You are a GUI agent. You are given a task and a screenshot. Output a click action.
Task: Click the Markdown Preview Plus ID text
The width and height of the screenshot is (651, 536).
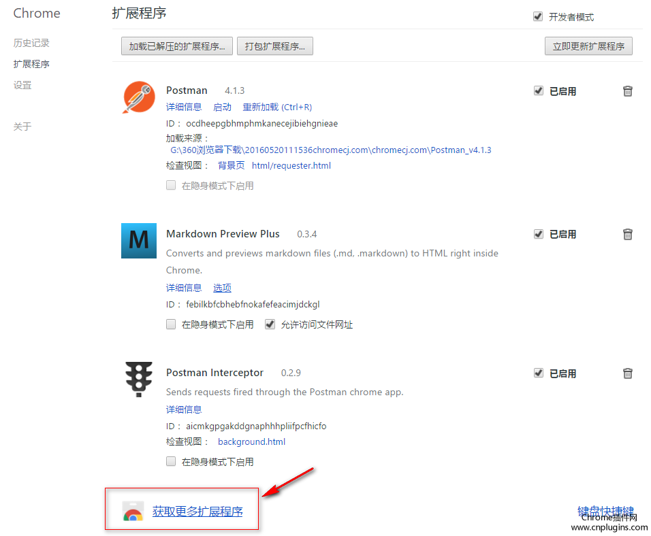click(253, 304)
